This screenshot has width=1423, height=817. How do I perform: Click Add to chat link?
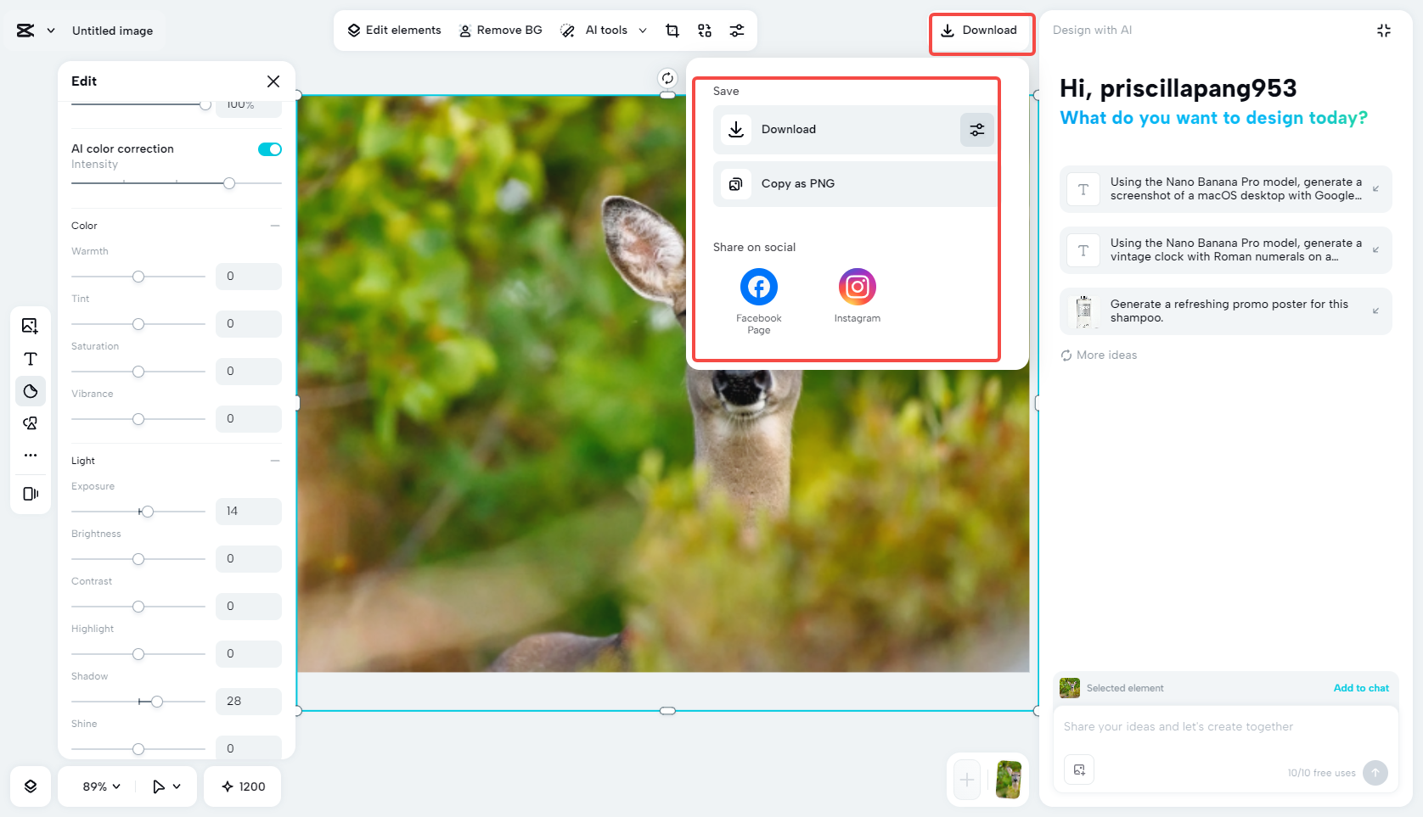pos(1361,688)
